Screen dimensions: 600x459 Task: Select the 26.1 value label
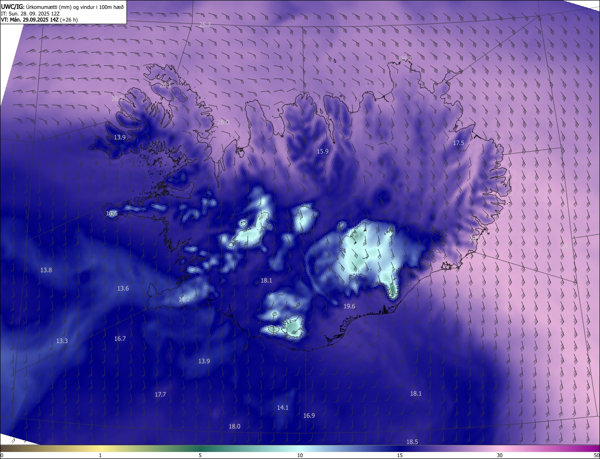point(165,85)
